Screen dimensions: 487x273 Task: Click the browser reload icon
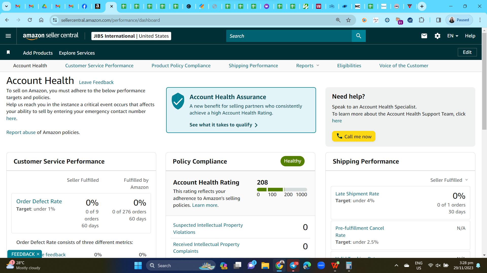(x=30, y=20)
